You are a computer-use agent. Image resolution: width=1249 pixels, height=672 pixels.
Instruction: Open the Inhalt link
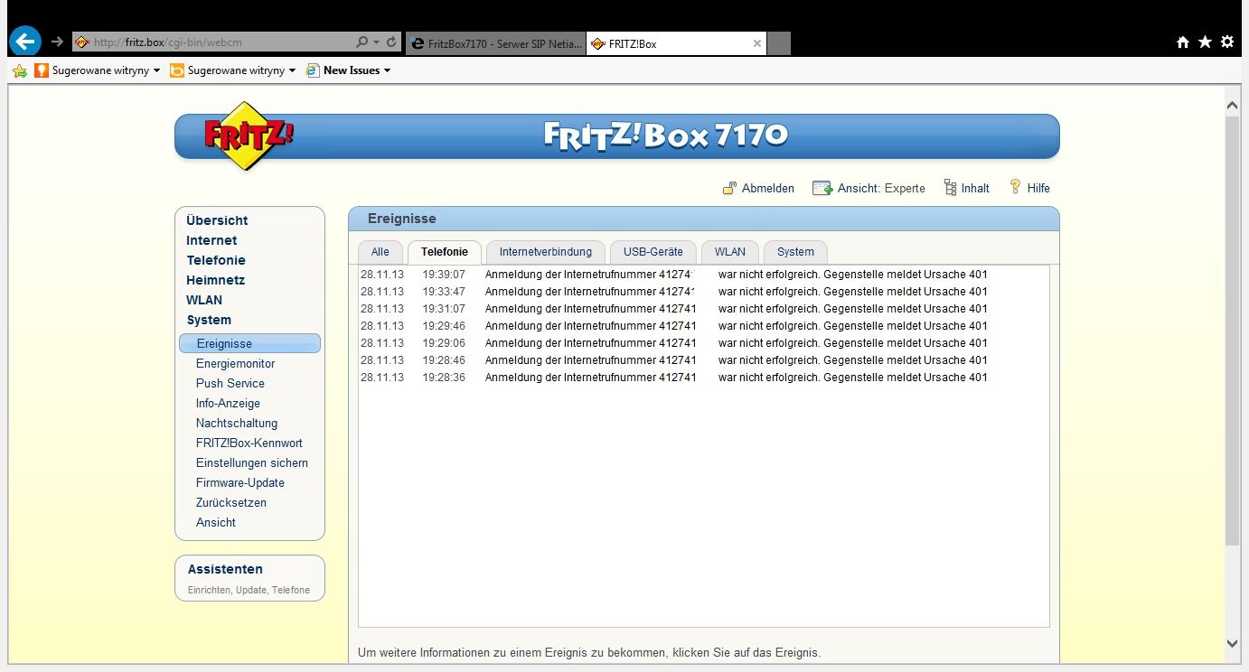click(x=975, y=189)
